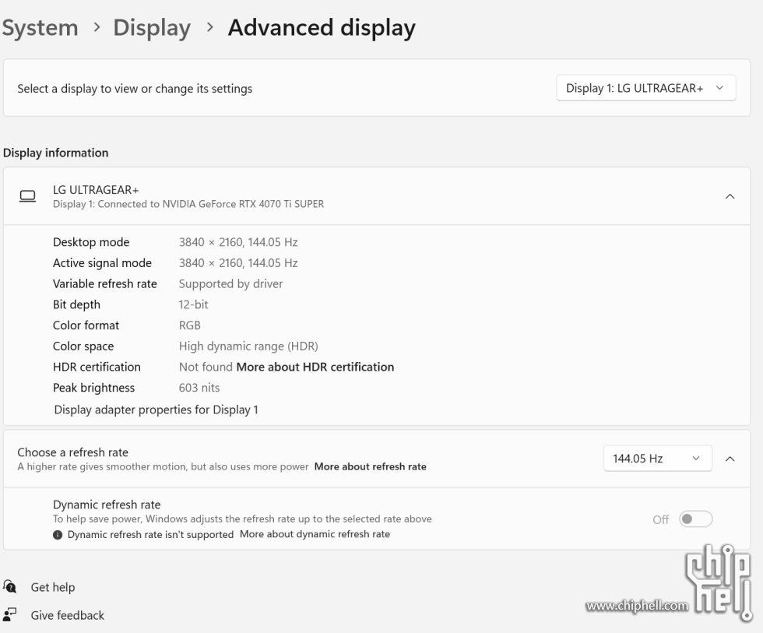Viewport: 763px width, 633px height.
Task: Go back to Display in breadcrumb
Action: point(152,28)
